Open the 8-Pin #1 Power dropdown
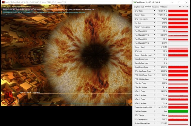The image size is (191, 126). (x=155, y=91)
